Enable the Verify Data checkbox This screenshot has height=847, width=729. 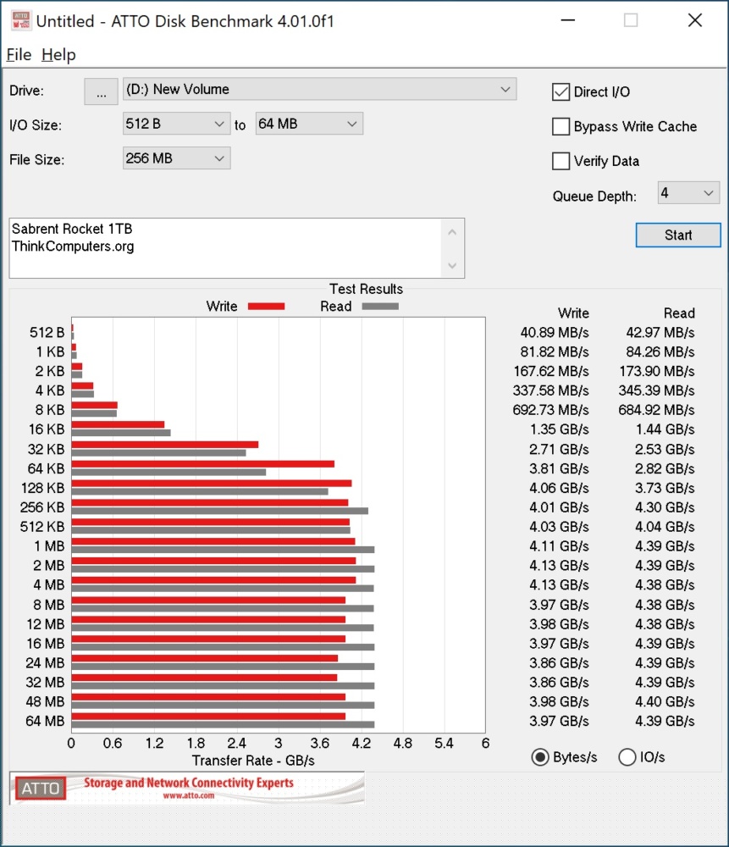click(561, 161)
